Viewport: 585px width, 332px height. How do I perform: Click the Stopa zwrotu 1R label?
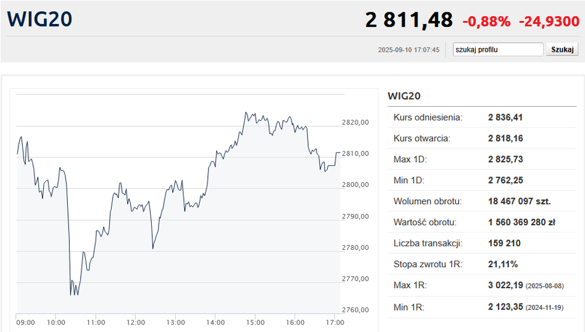[428, 264]
